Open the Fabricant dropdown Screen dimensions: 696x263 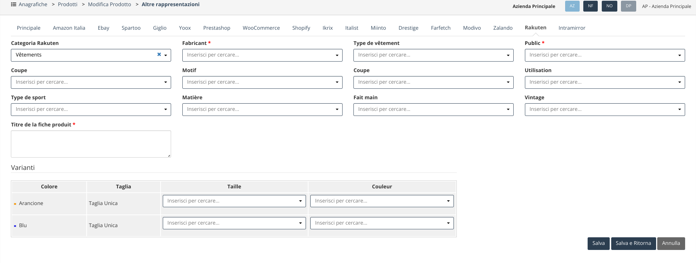[262, 55]
